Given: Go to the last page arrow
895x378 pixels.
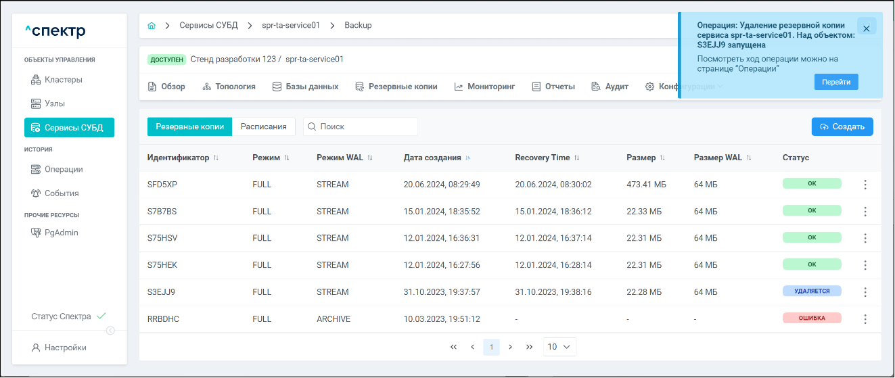Looking at the screenshot, I should click(x=529, y=347).
